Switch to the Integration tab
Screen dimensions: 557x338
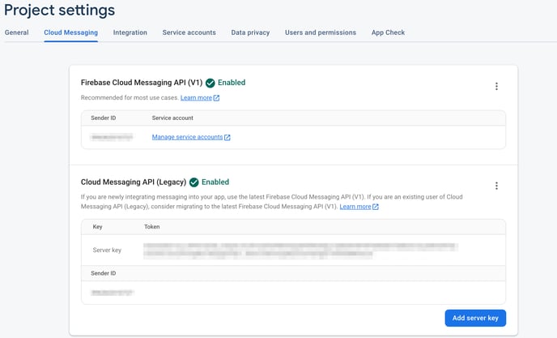click(x=130, y=32)
